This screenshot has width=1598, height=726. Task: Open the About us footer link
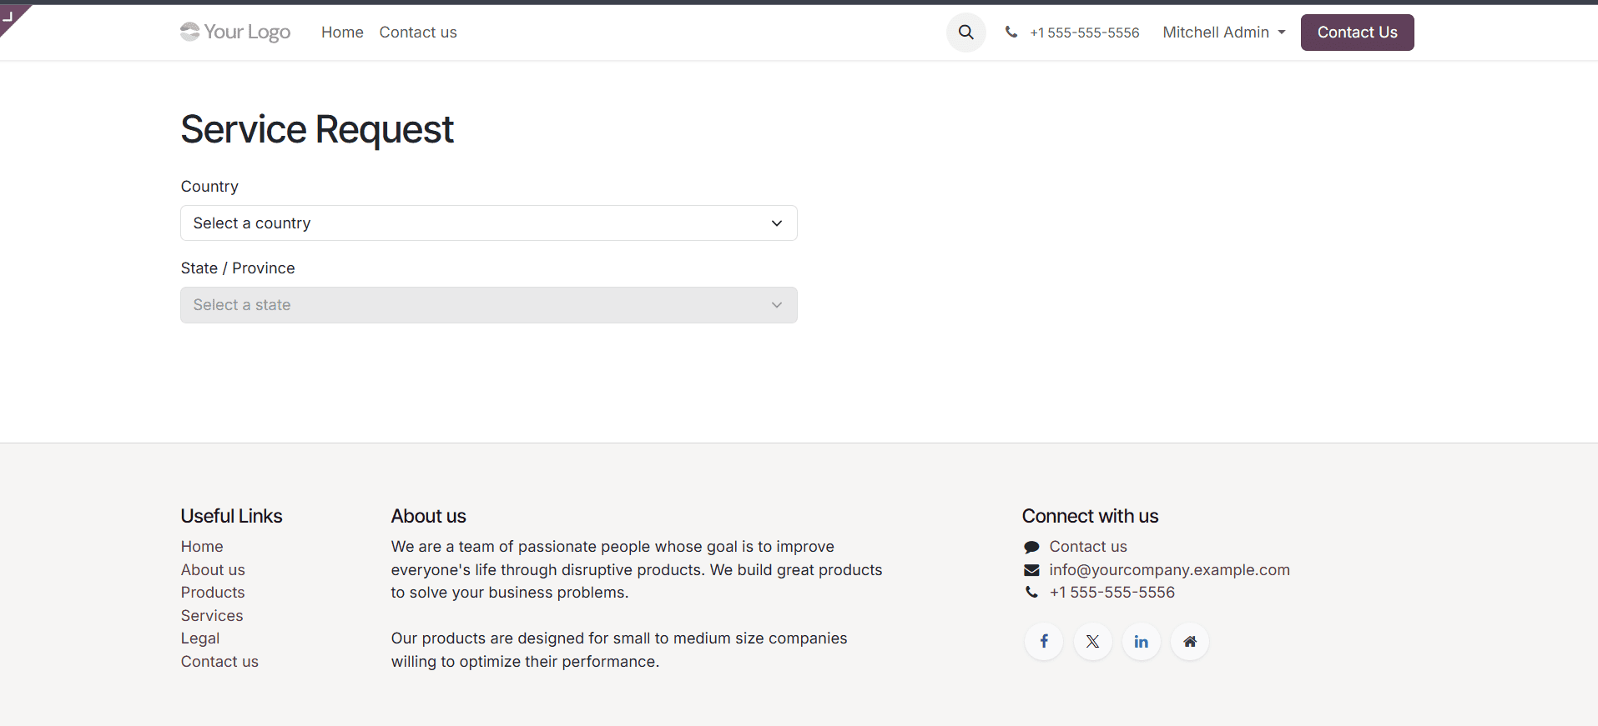[x=213, y=570]
